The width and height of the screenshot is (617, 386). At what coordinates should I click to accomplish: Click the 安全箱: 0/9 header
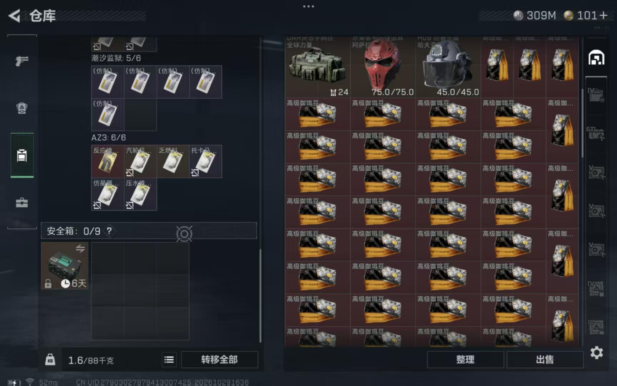coord(149,231)
